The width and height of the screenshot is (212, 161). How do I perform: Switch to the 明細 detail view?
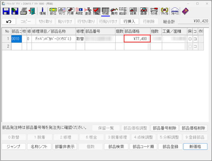click(x=105, y=11)
